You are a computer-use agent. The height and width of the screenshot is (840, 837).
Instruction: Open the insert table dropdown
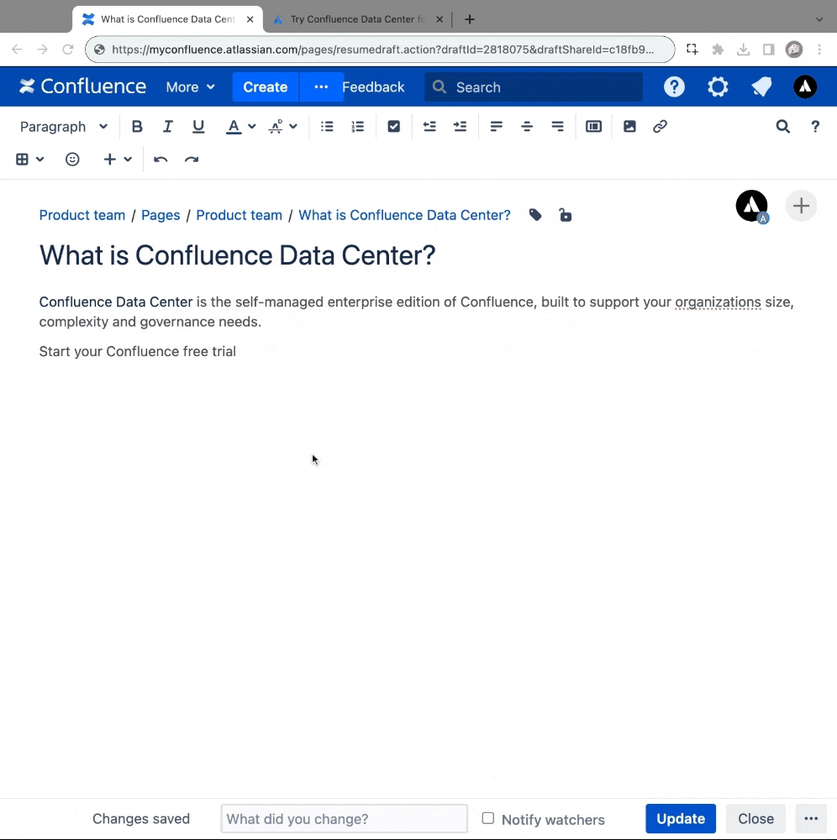click(29, 159)
